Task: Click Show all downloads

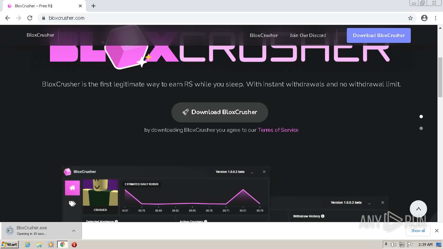Action: tap(418, 231)
